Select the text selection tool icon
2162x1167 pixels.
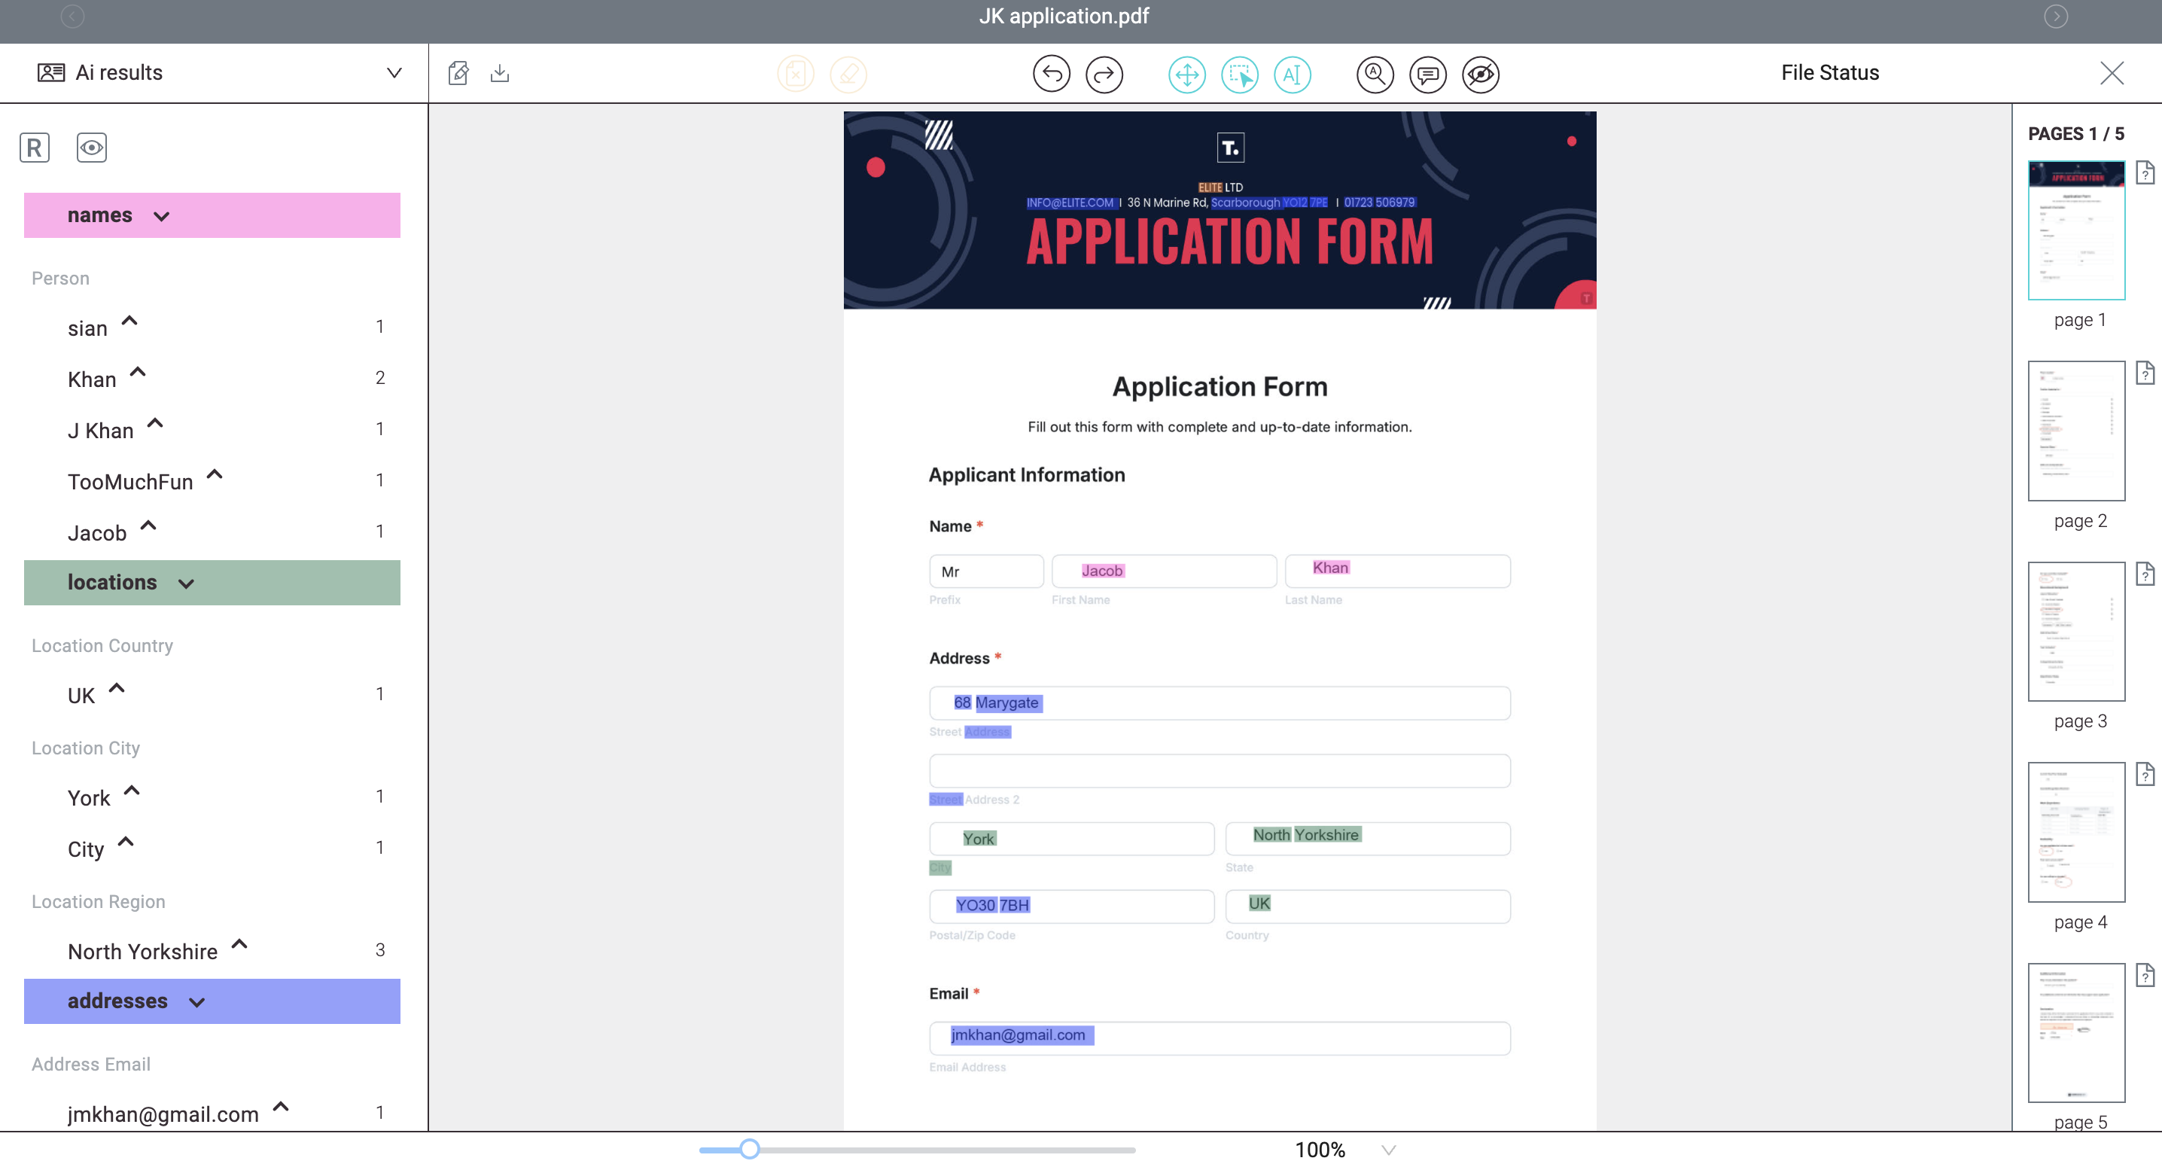(x=1292, y=74)
